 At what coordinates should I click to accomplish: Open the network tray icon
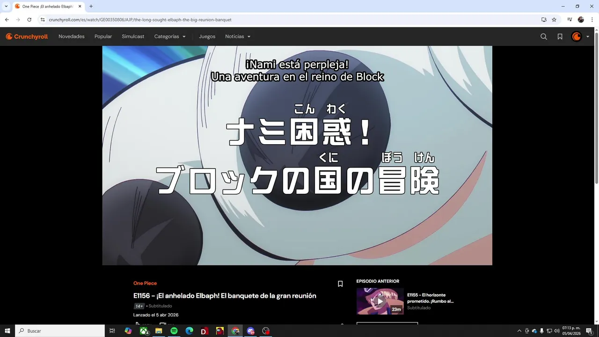549,331
